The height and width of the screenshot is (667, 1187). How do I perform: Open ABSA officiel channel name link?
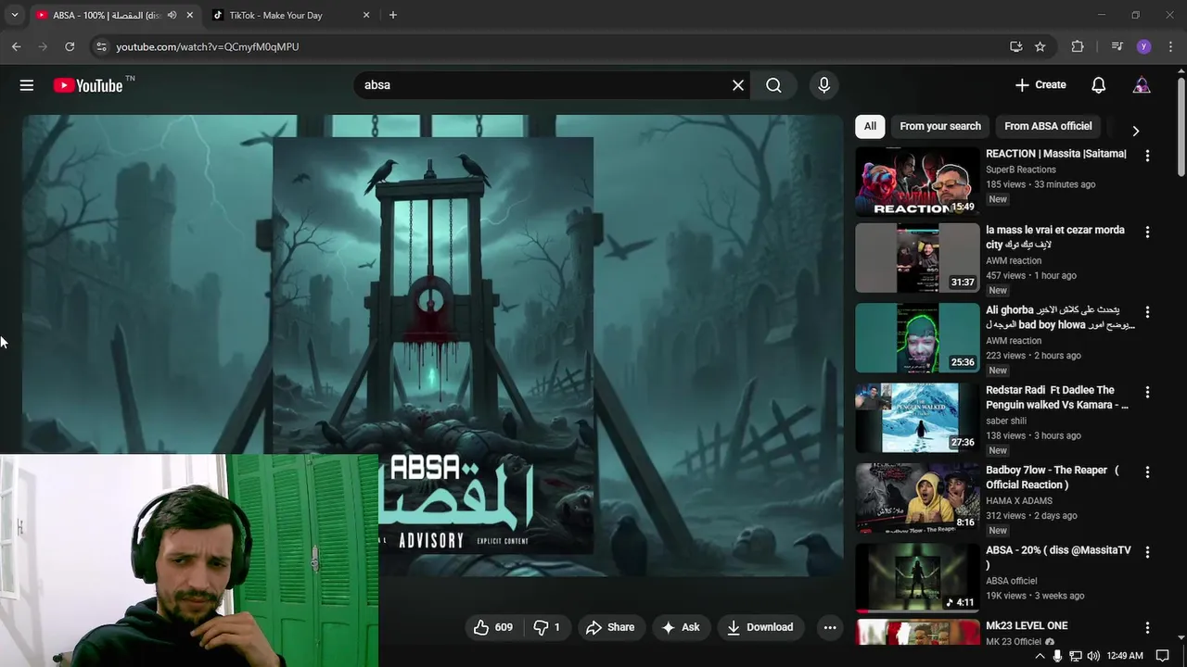coord(1012,581)
